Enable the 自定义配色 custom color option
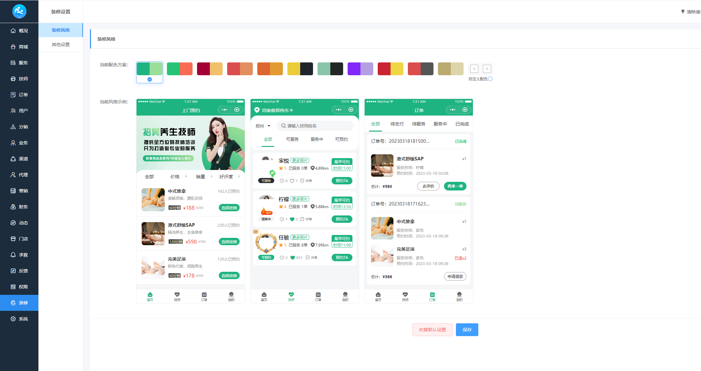Screen dimensions: 701x371 490,79
